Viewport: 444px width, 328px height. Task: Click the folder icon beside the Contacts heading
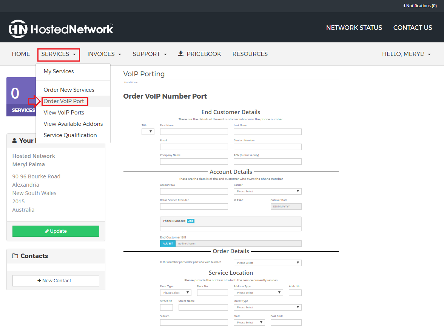[16, 256]
